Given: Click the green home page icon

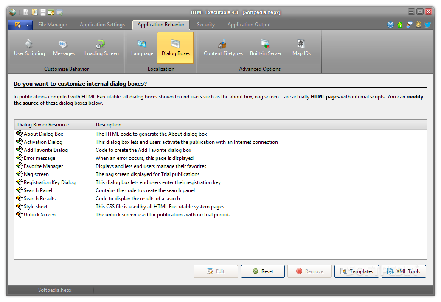Looking at the screenshot, I should pyautogui.click(x=400, y=25).
